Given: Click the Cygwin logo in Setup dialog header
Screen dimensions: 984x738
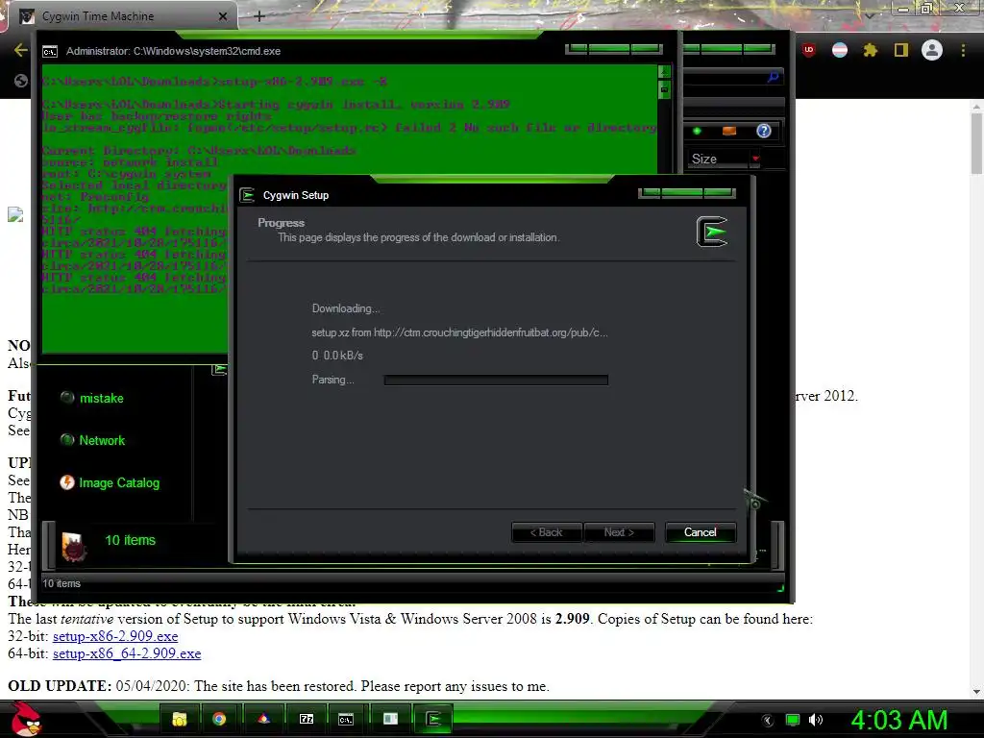Looking at the screenshot, I should pos(712,232).
